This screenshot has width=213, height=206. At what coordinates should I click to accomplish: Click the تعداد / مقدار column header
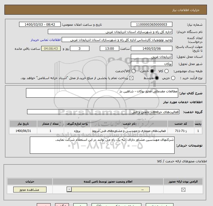(50, 124)
